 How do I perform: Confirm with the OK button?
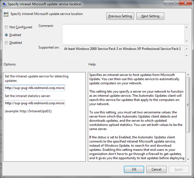click(x=134, y=169)
